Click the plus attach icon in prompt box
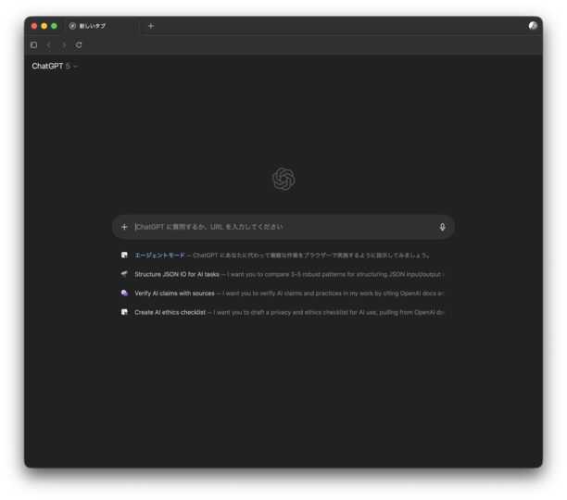This screenshot has width=567, height=500. 124,227
